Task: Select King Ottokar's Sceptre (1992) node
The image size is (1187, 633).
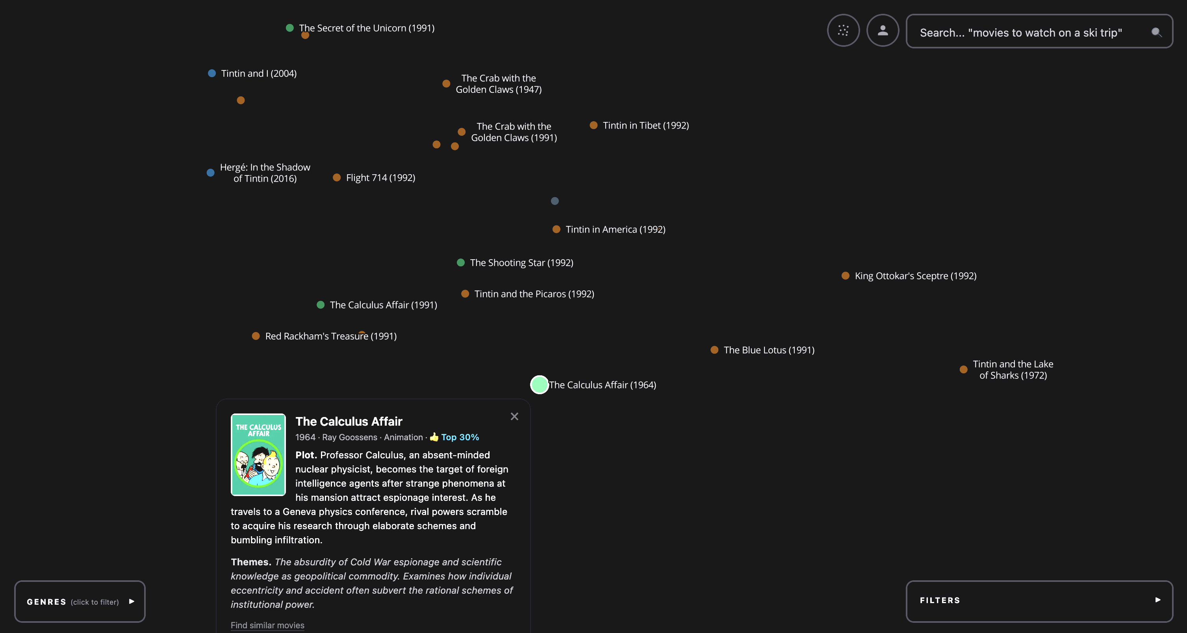Action: (x=845, y=276)
